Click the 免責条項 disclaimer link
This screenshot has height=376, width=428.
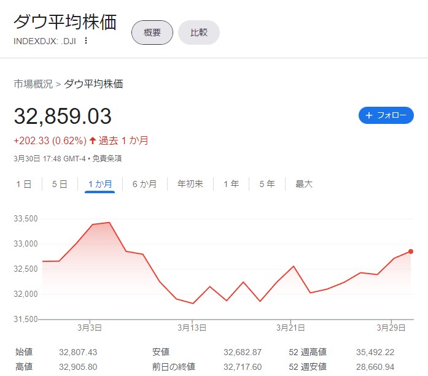[x=107, y=158]
